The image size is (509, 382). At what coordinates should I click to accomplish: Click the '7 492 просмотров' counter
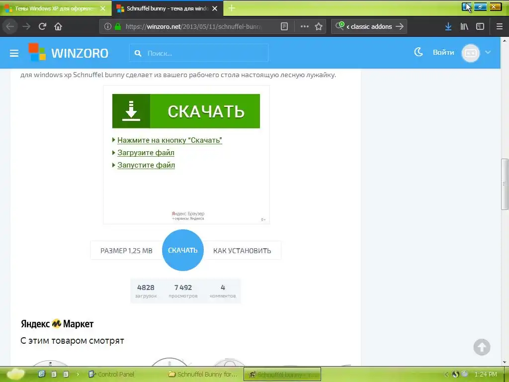point(183,290)
